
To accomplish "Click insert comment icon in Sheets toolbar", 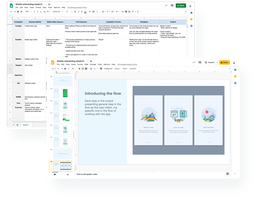I will point(126,12).
